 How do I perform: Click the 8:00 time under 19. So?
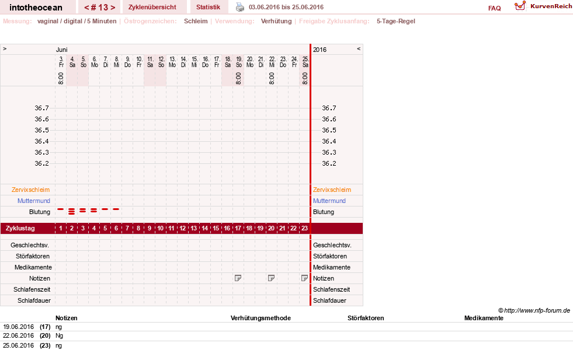(238, 78)
